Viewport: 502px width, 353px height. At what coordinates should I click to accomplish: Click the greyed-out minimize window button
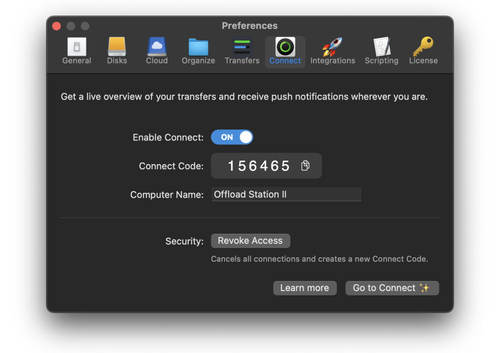point(71,26)
